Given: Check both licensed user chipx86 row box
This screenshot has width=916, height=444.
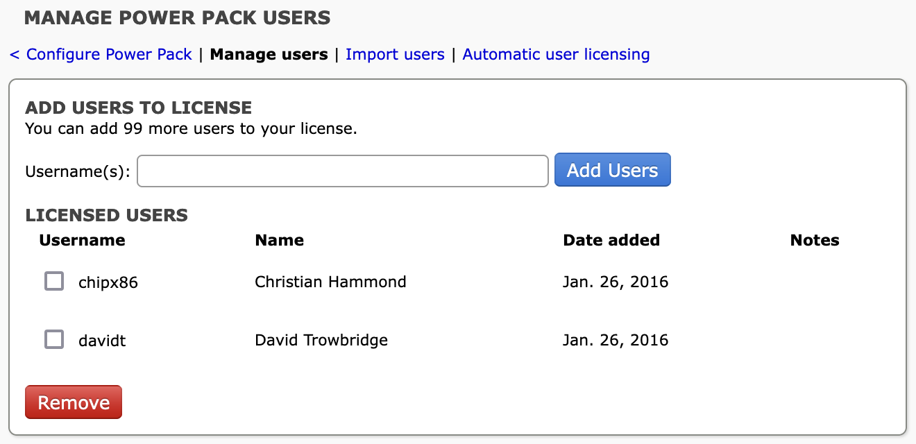Looking at the screenshot, I should coord(53,281).
